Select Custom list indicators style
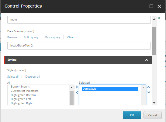This screenshot has width=166, height=122. pos(25,91)
